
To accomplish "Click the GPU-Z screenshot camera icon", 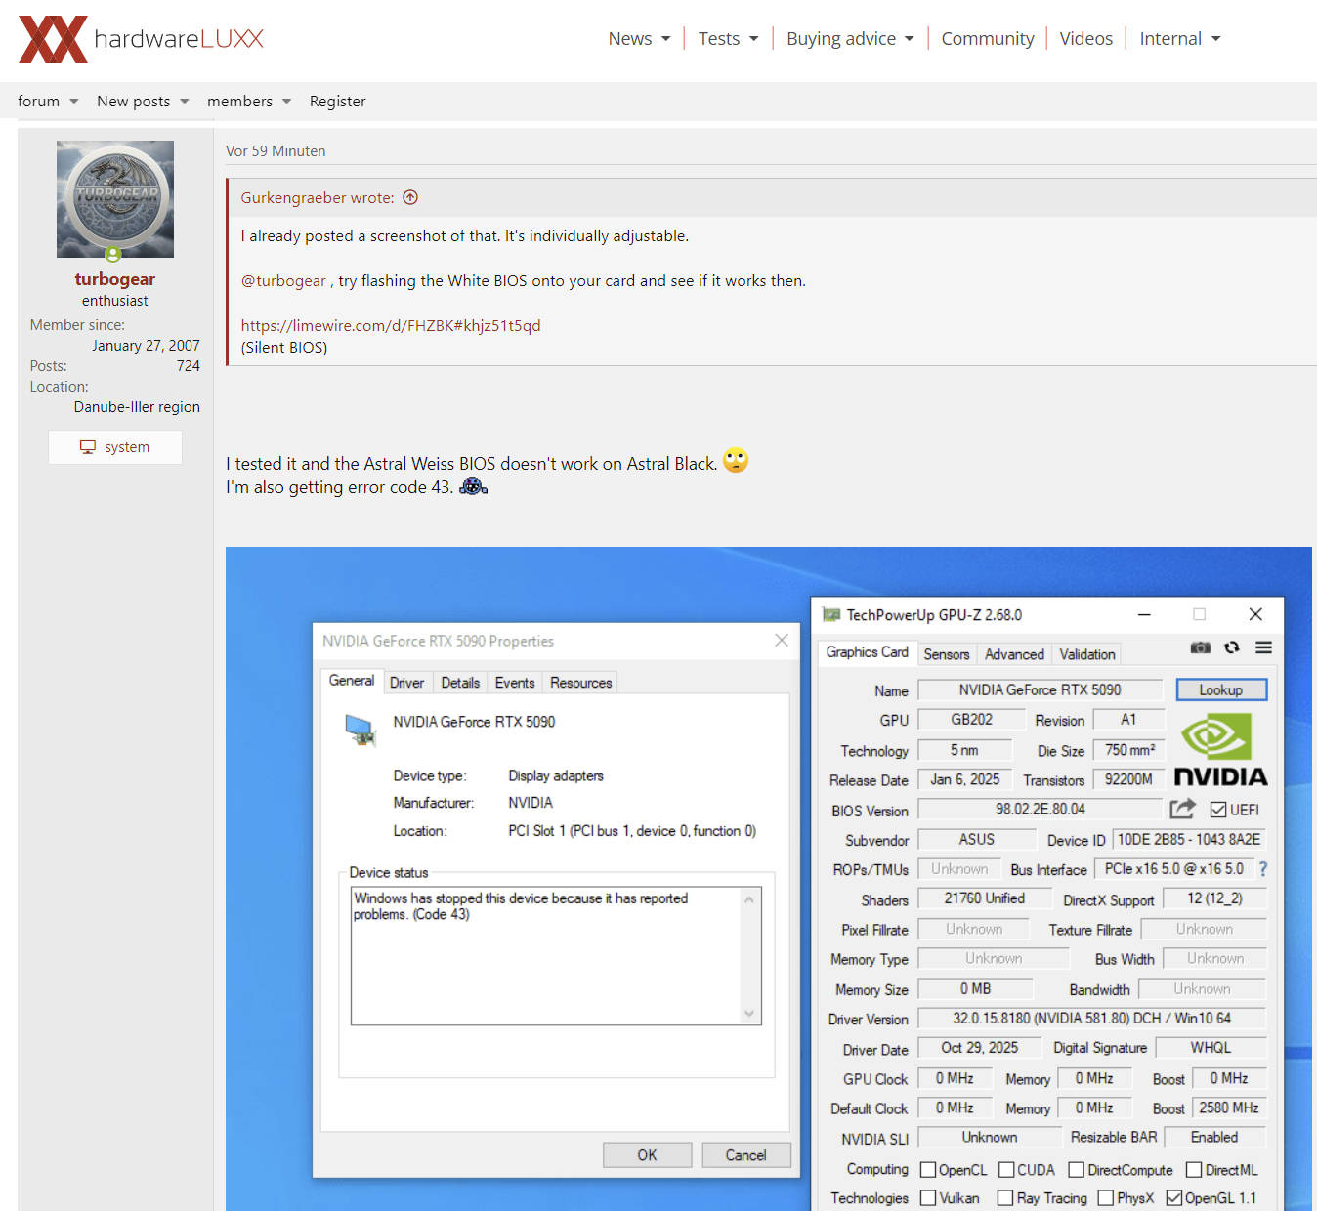I will tap(1200, 647).
